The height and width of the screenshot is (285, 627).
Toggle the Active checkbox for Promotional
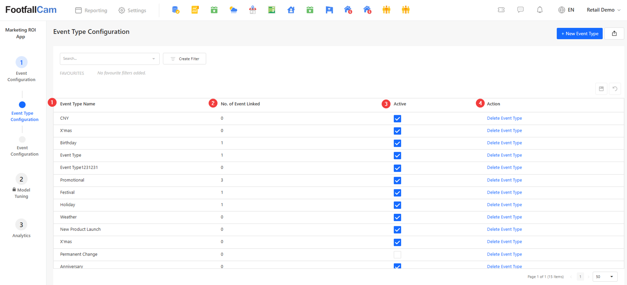(x=397, y=180)
